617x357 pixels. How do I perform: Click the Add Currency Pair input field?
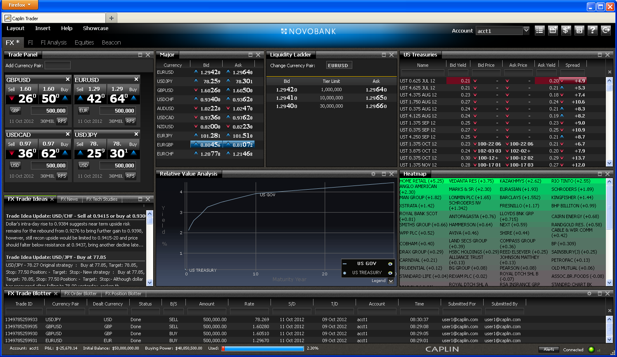57,65
